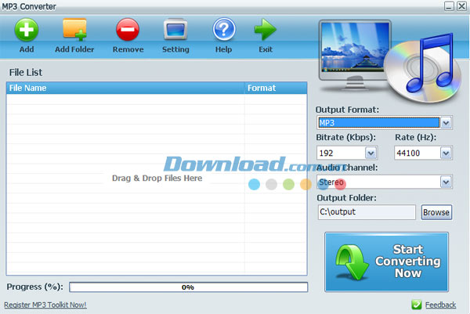Exit the app with the green arrow icon
Viewport: 470px width, 314px height.
265,29
